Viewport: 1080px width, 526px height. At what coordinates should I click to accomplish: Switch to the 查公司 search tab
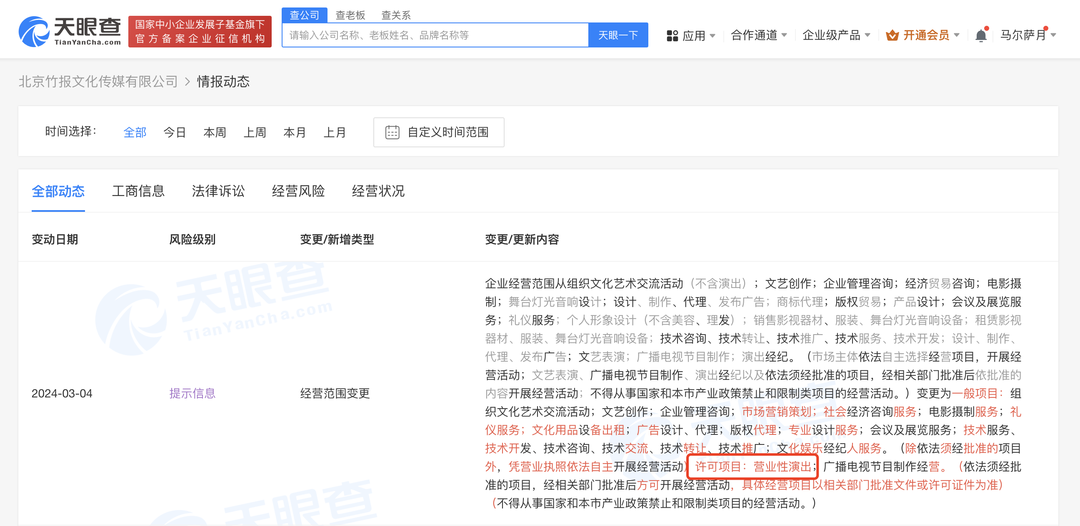pos(305,15)
